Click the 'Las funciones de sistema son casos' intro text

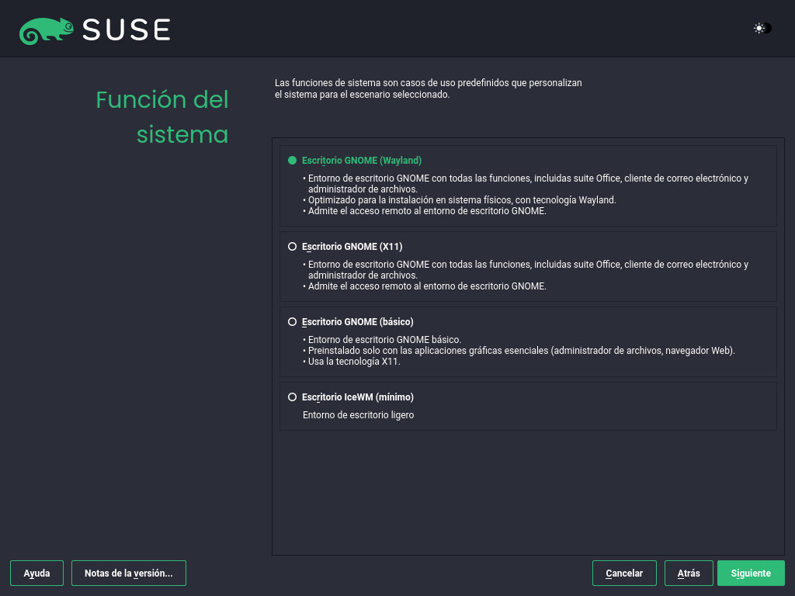tap(428, 88)
